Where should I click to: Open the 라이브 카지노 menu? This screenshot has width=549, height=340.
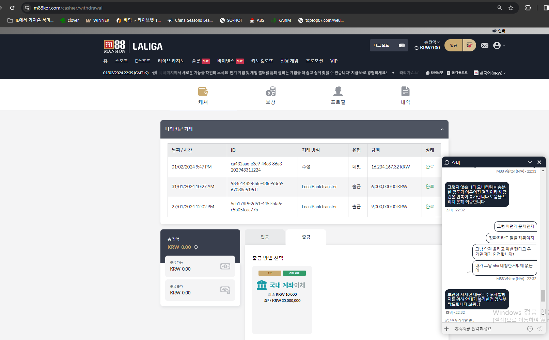pos(171,61)
